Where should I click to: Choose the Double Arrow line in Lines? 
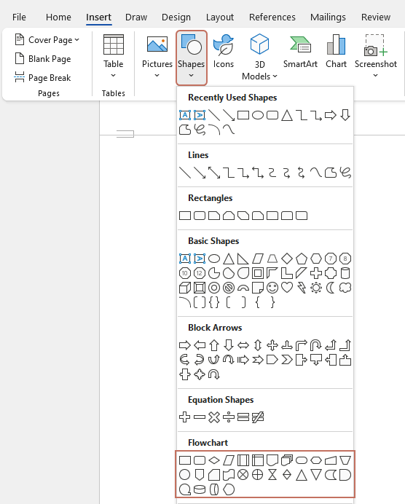click(214, 173)
